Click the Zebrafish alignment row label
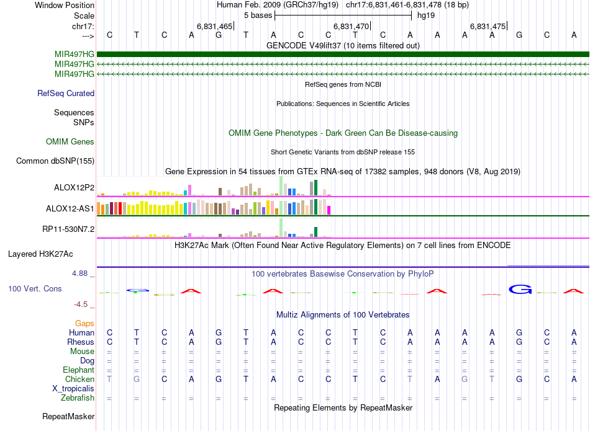 78,398
